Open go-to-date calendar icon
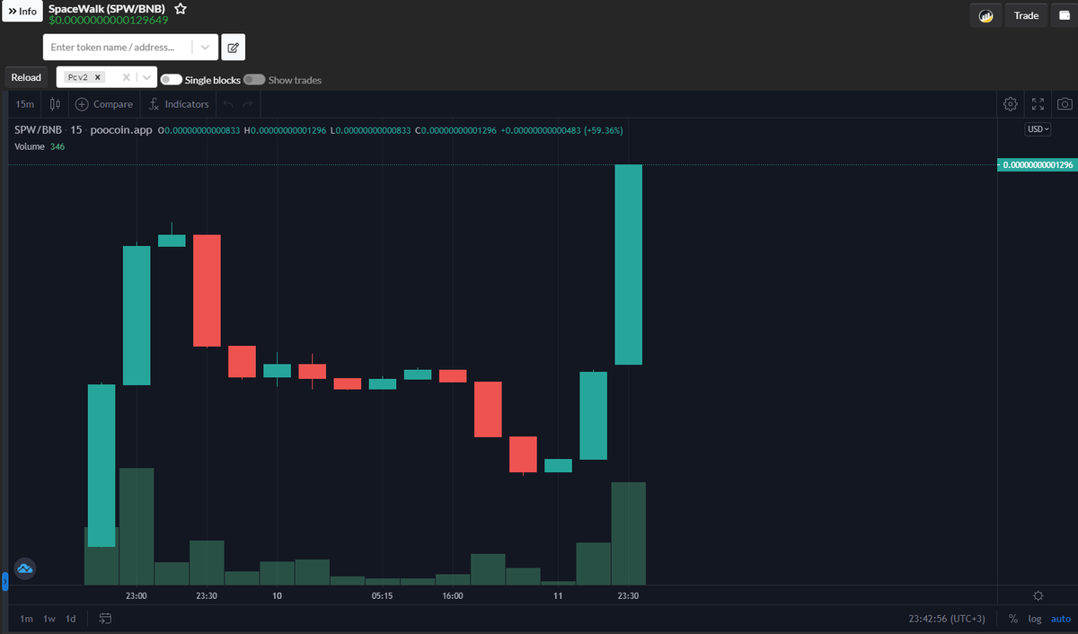Image resolution: width=1078 pixels, height=634 pixels. click(x=105, y=619)
